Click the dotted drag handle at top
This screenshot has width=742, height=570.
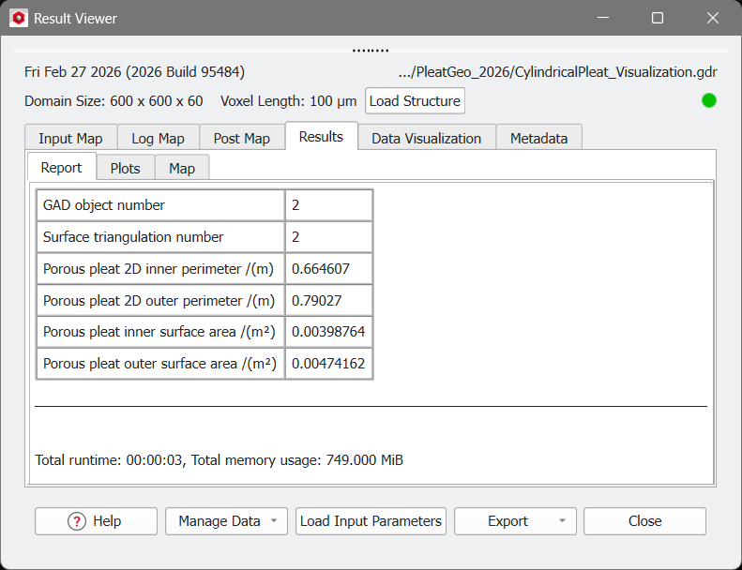pos(371,51)
